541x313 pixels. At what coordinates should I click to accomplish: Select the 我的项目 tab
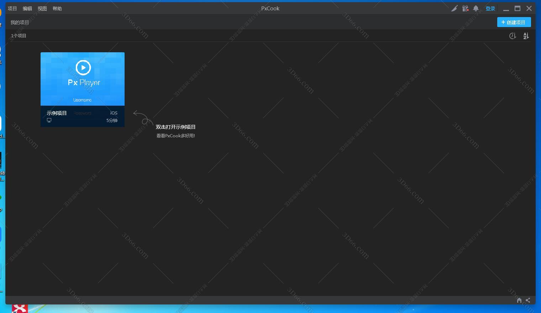(x=20, y=22)
